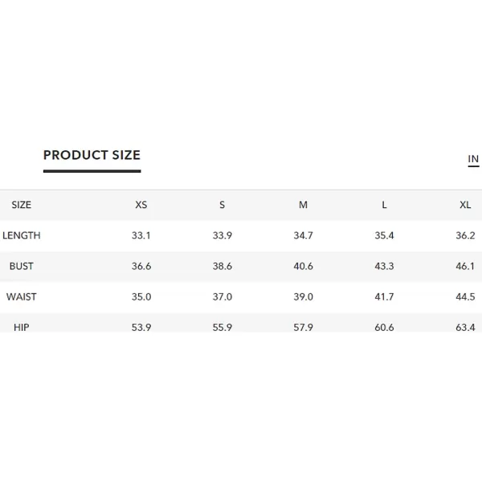Select the LENGTH row label
The height and width of the screenshot is (482, 482).
(21, 235)
